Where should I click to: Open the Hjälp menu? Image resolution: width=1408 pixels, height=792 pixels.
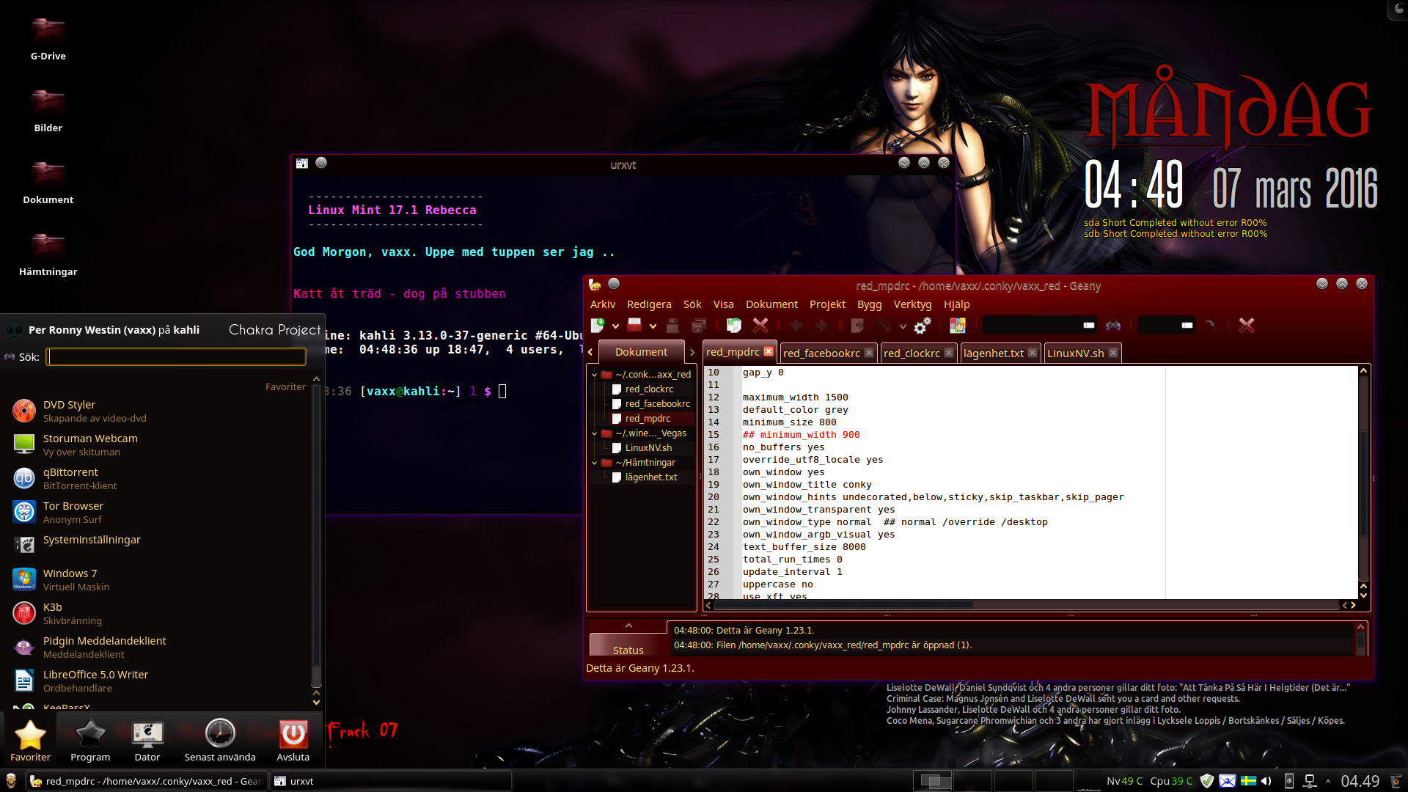tap(957, 304)
